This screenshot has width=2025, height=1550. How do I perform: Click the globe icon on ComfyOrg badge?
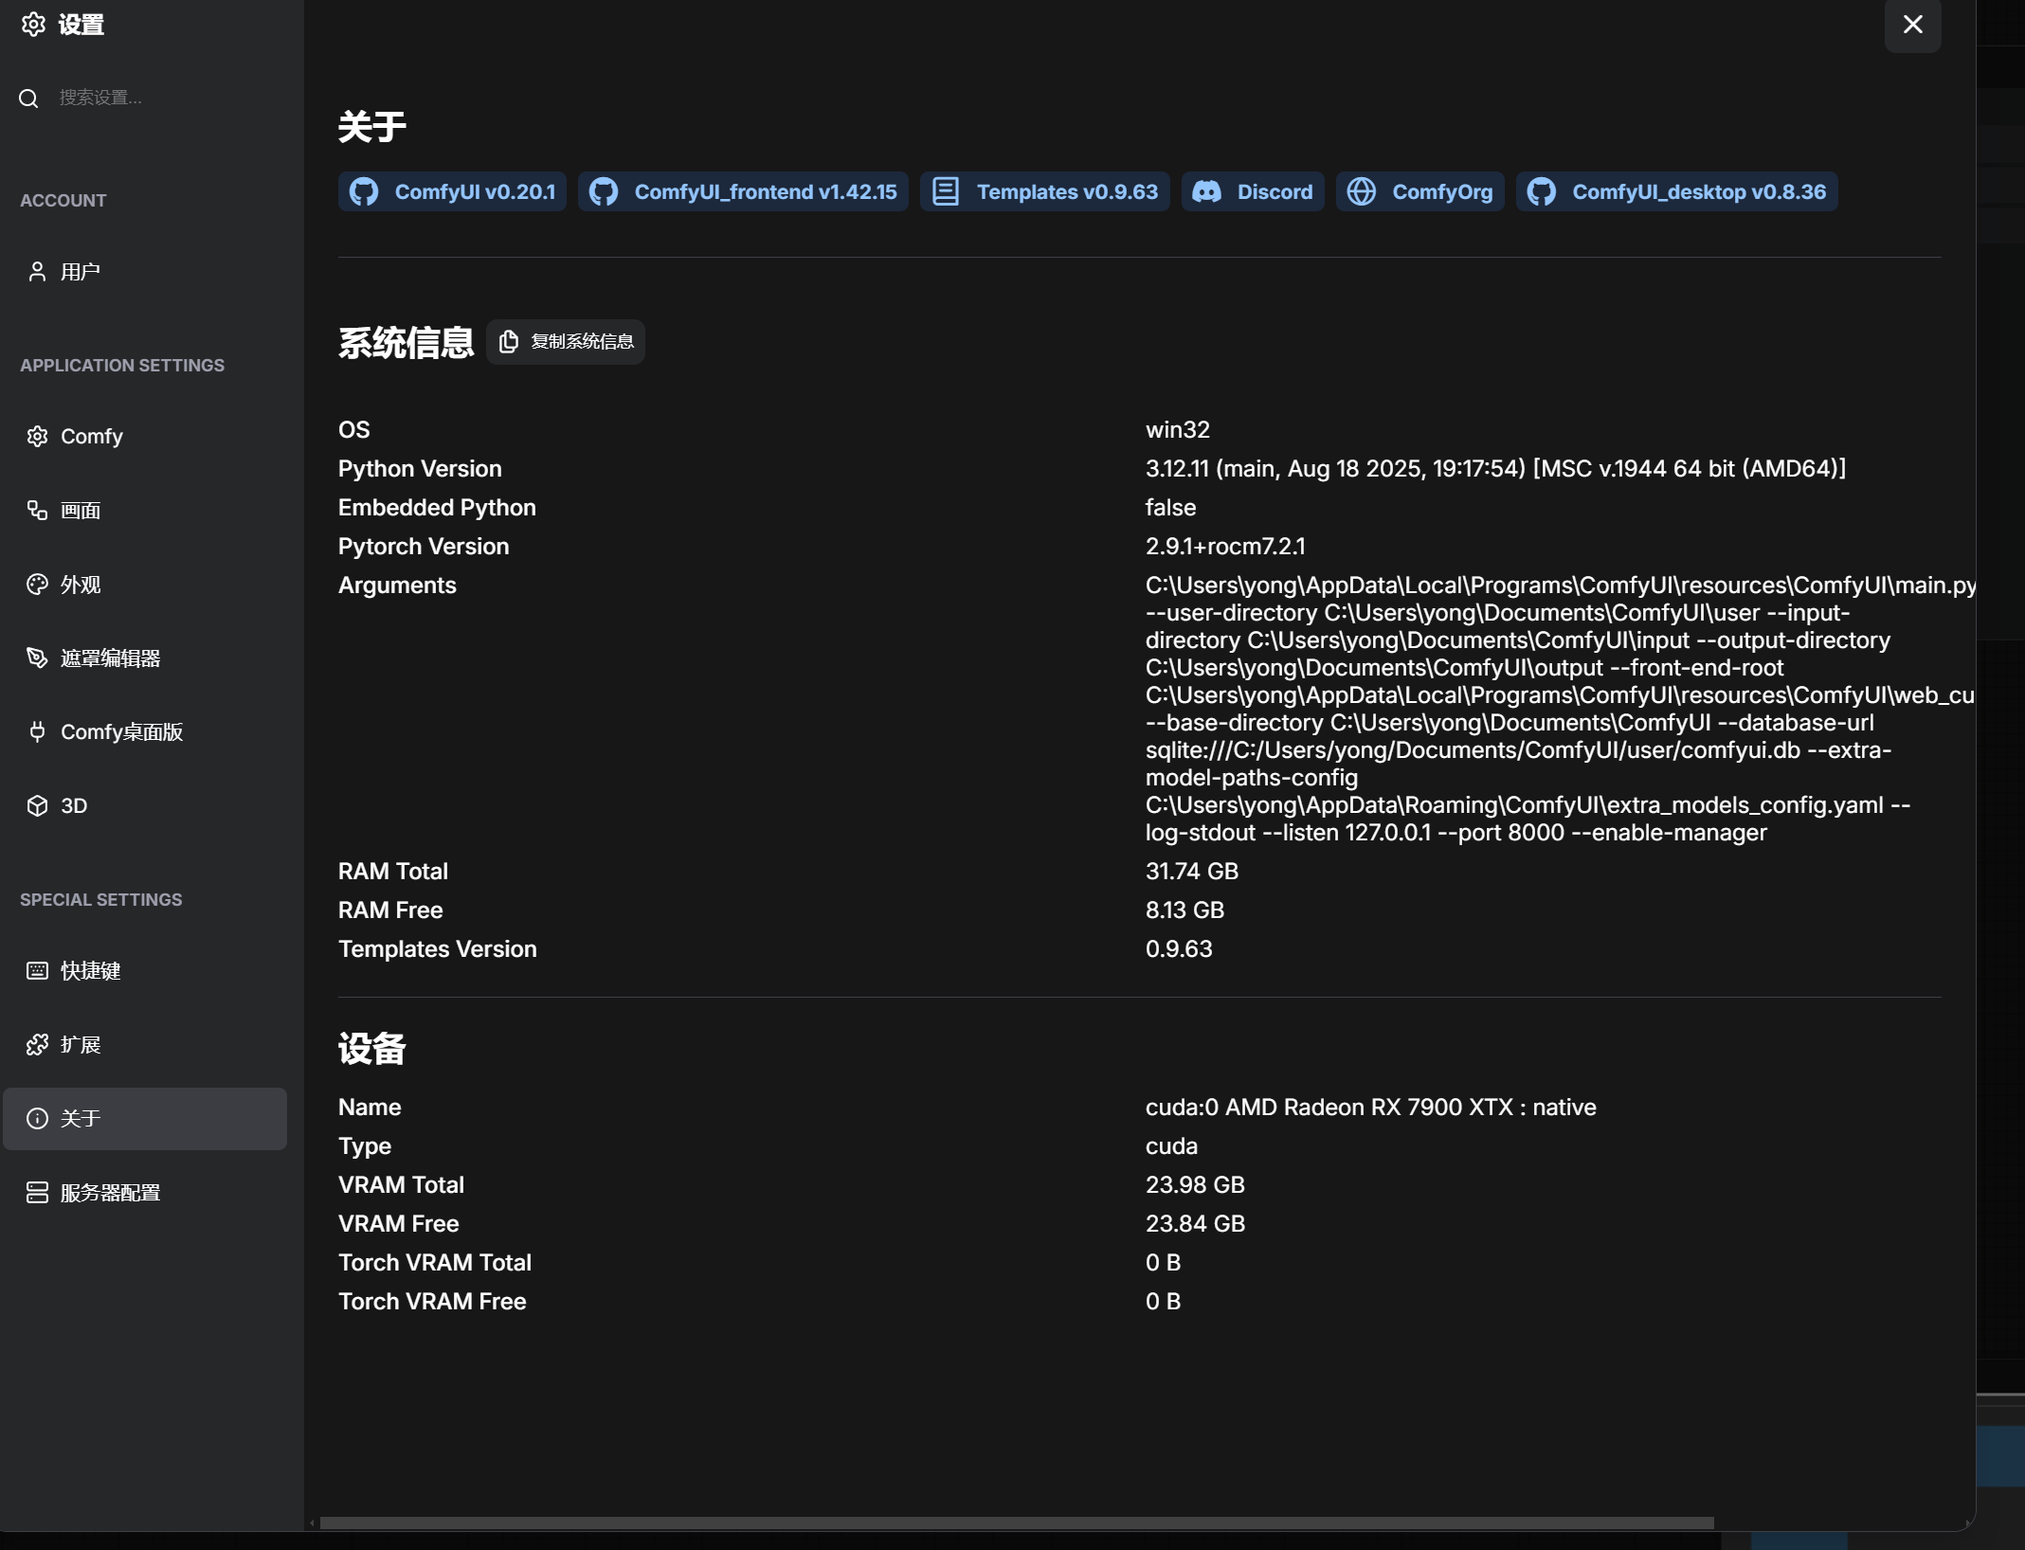tap(1362, 192)
